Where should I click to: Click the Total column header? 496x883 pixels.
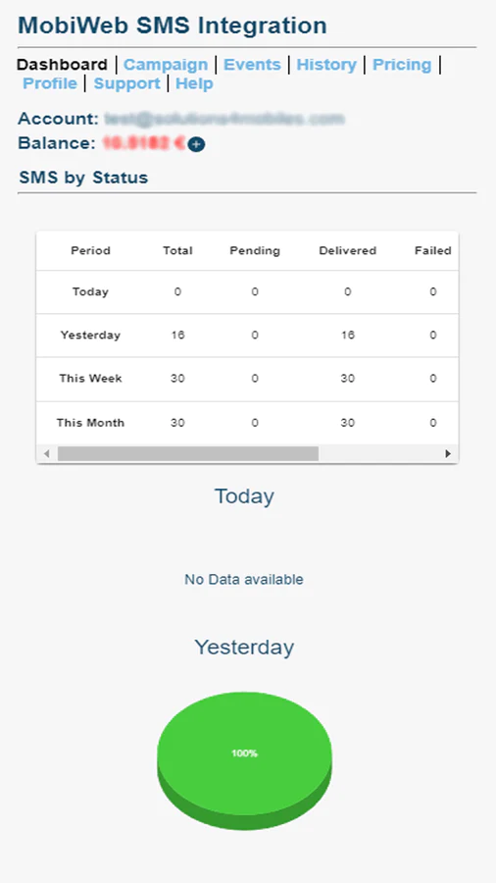tap(177, 250)
